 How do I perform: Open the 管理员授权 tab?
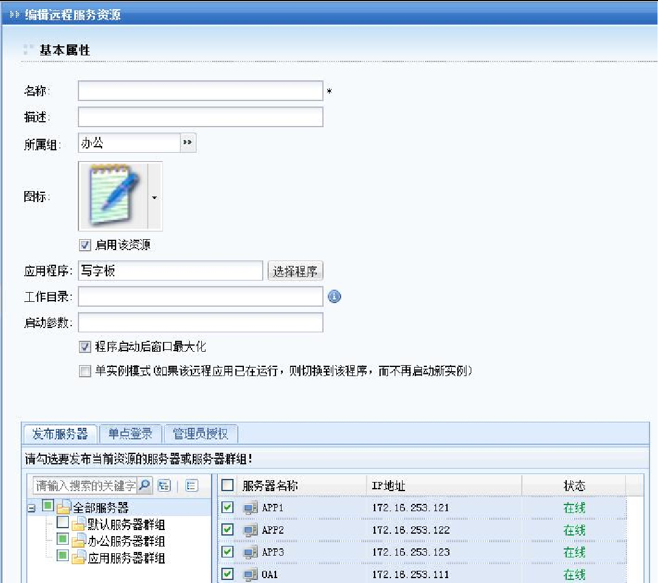(201, 434)
